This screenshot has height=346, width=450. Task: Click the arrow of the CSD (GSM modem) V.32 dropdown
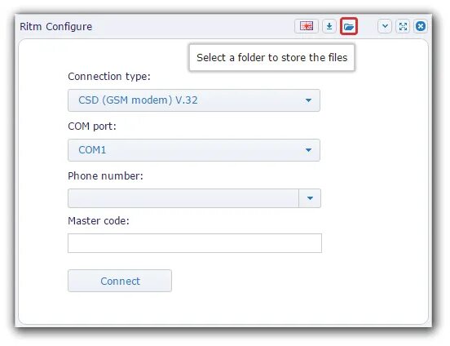pos(308,100)
